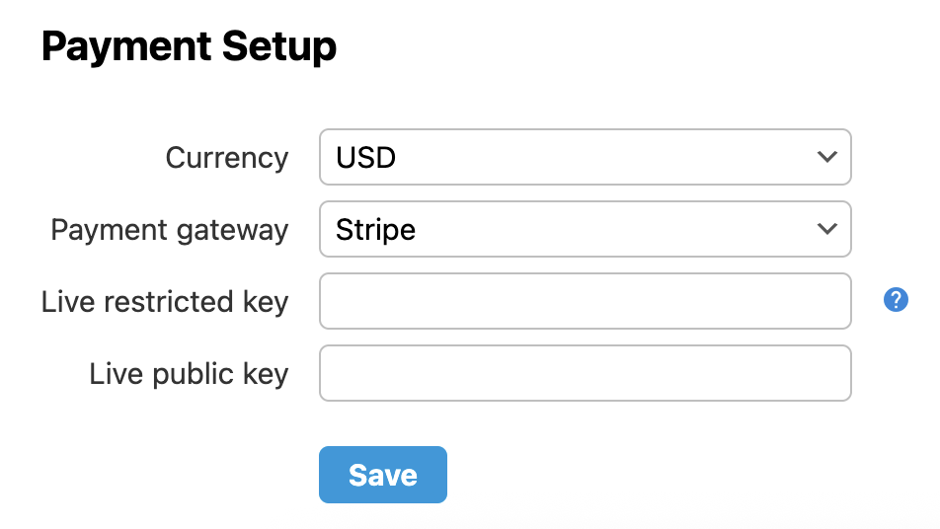This screenshot has height=529, width=940.
Task: Click the Currency field label
Action: (227, 158)
